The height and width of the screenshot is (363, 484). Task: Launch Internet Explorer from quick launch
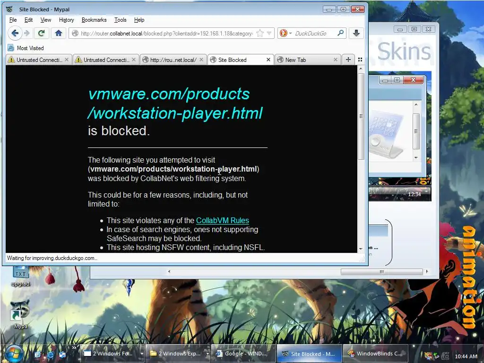point(50,354)
